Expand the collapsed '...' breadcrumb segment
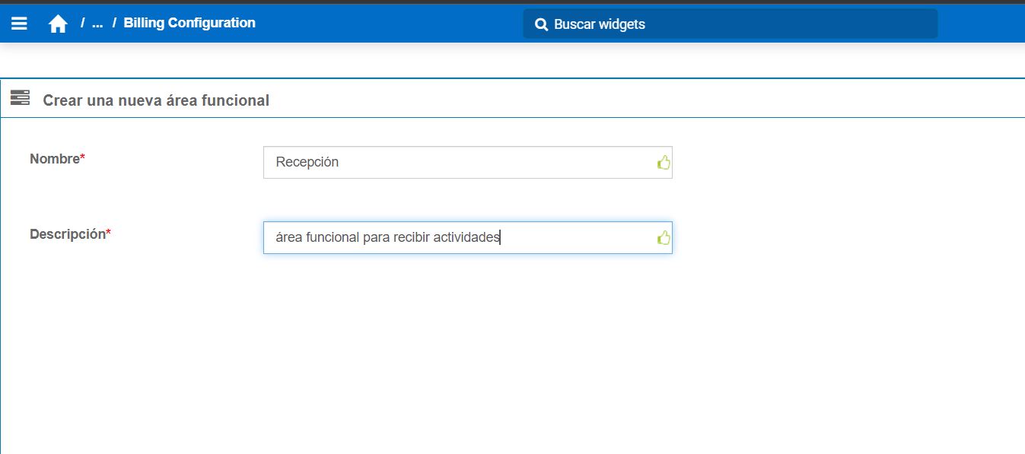Image resolution: width=1025 pixels, height=454 pixels. (96, 23)
